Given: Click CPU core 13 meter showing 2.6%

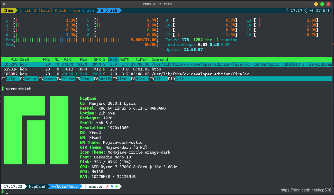Looking at the screenshot, I should click(282, 20).
